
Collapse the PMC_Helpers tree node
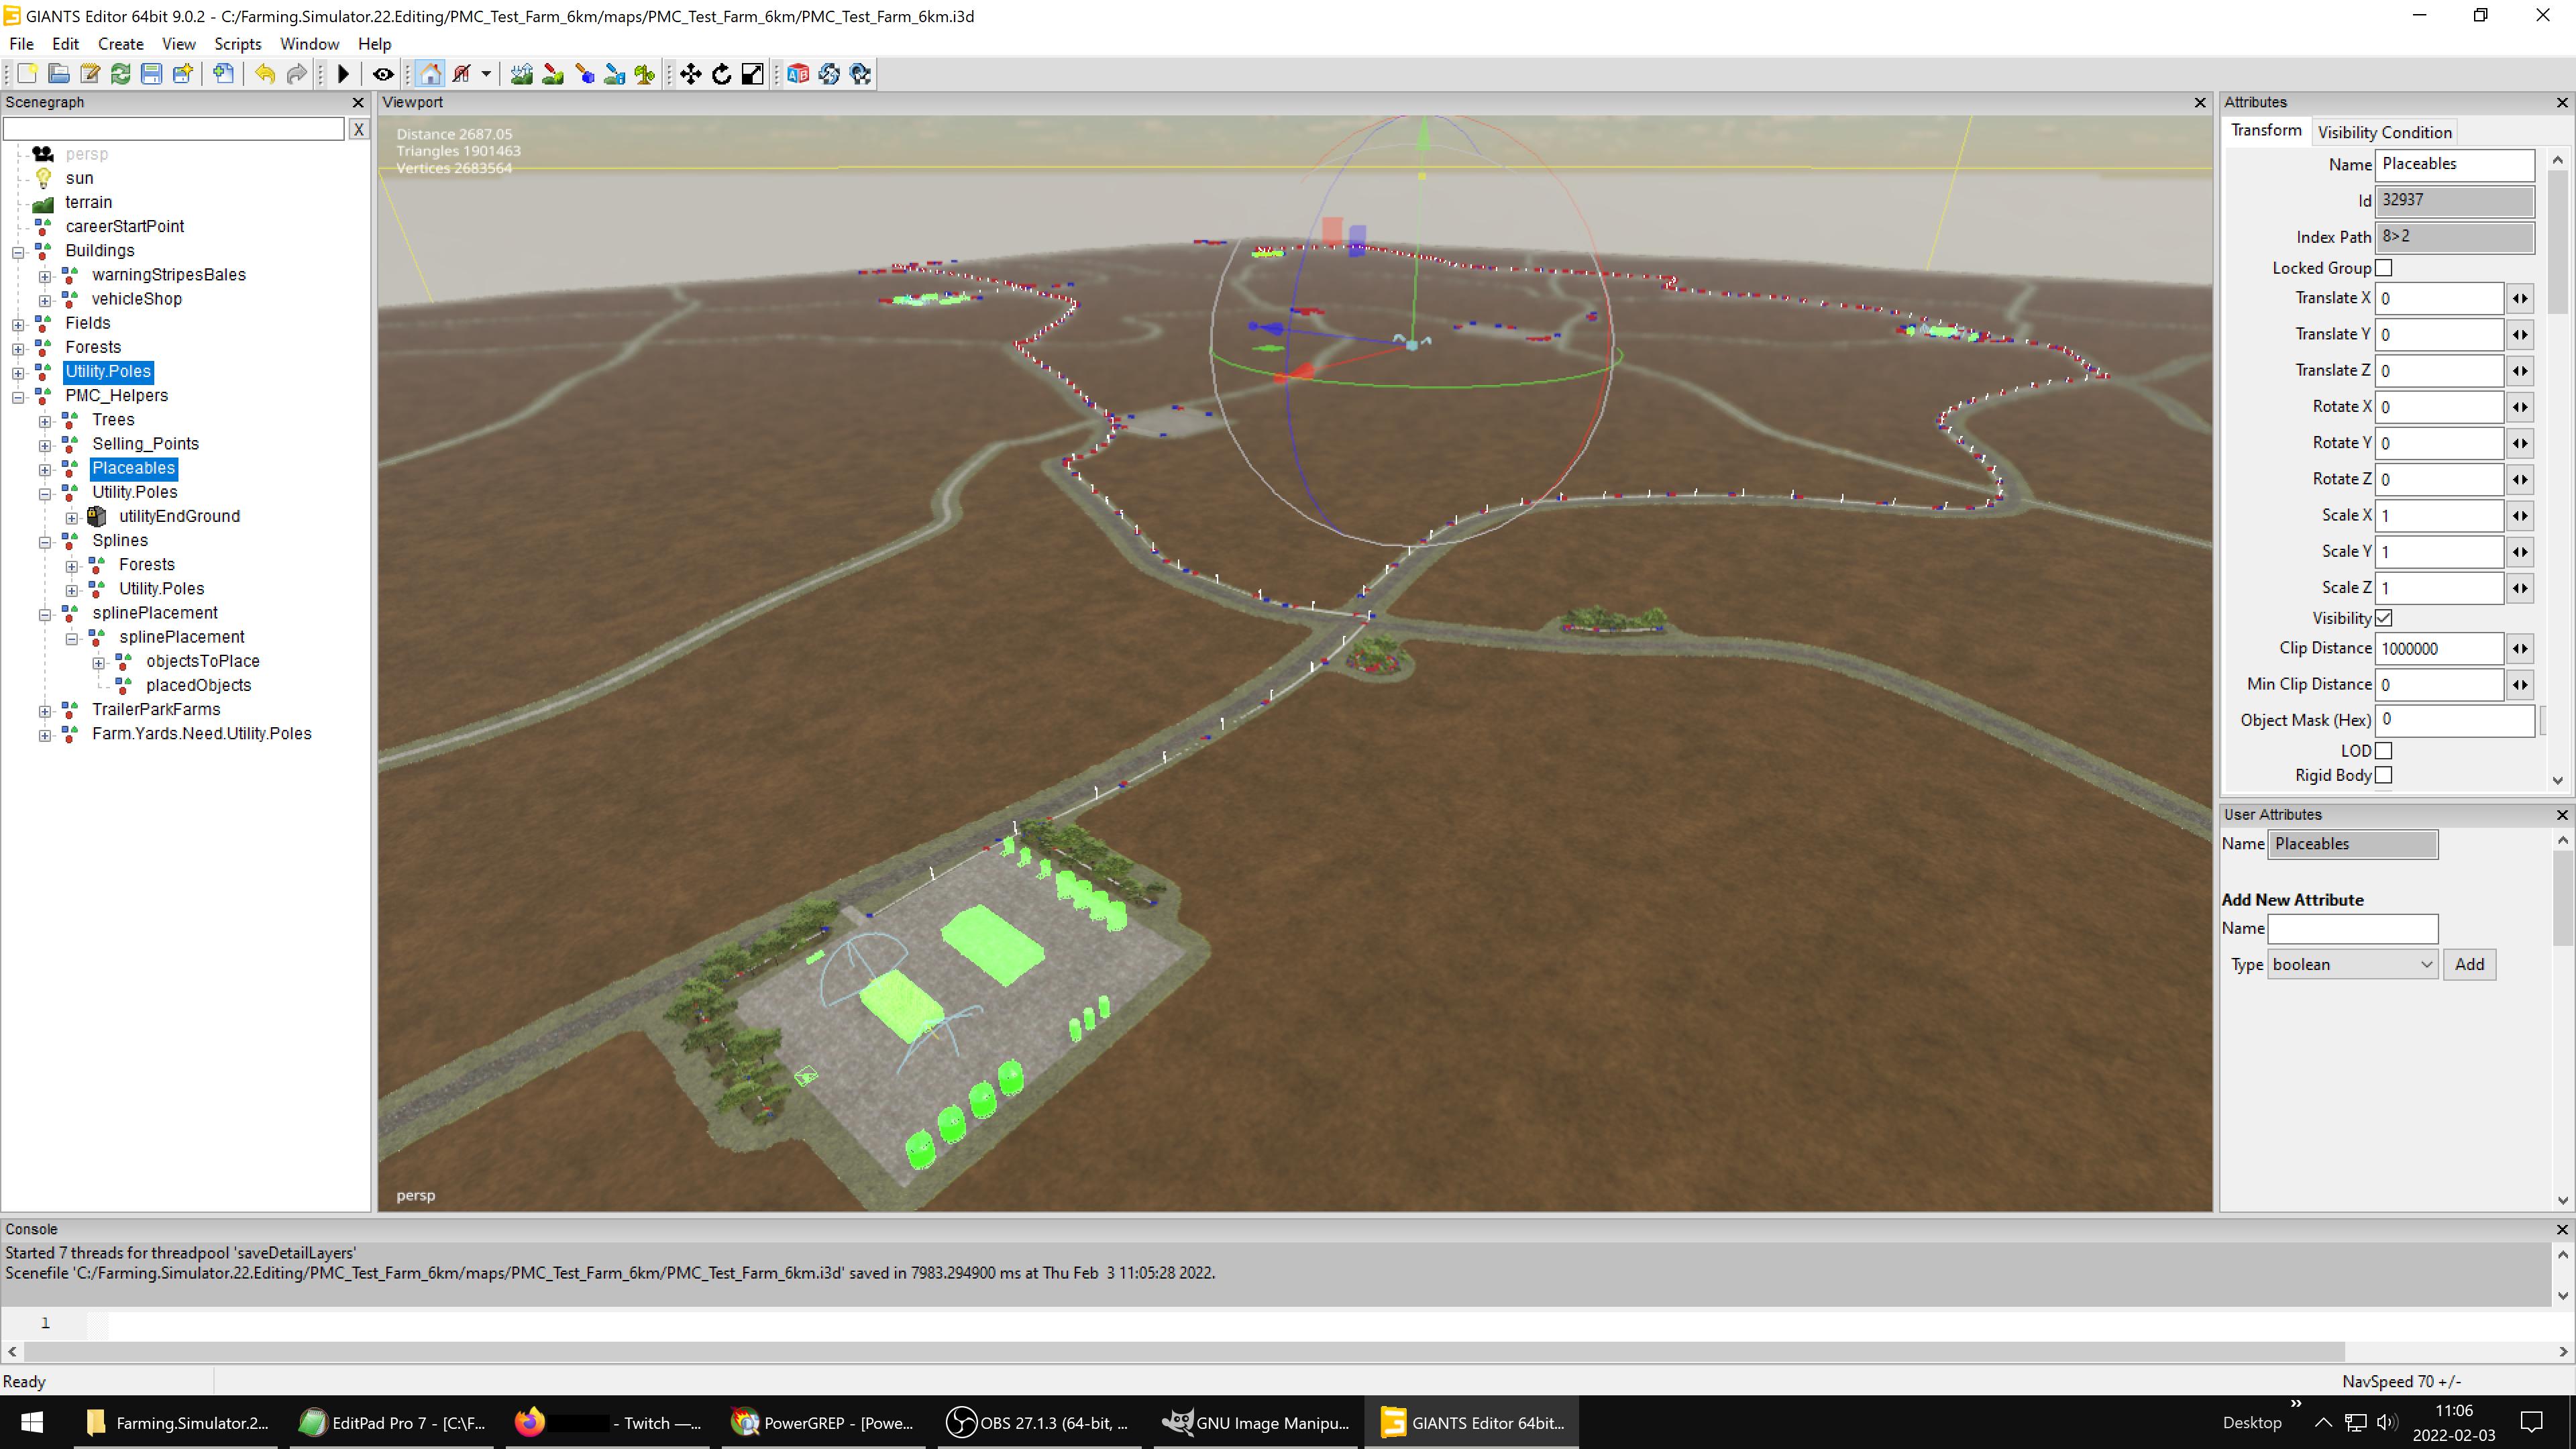pos(18,397)
